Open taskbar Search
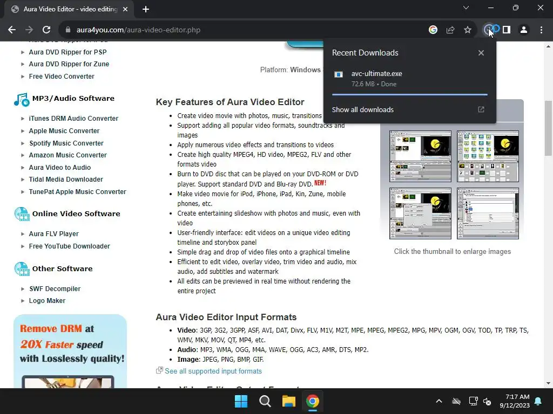 pyautogui.click(x=265, y=401)
